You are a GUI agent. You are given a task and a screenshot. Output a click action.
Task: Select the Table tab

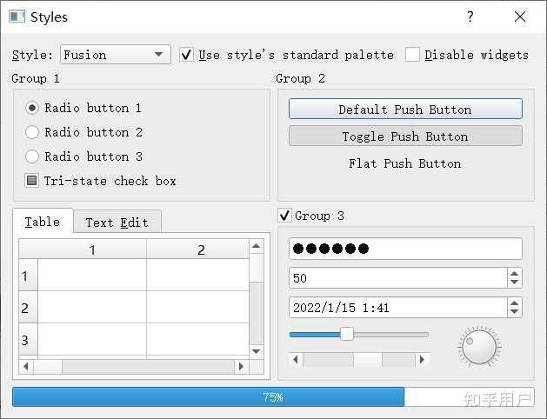43,222
